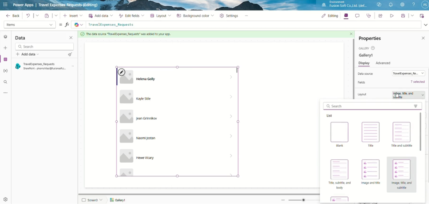Open the layout filter icon in search
Screen dimensions: 429x204
click(416, 106)
